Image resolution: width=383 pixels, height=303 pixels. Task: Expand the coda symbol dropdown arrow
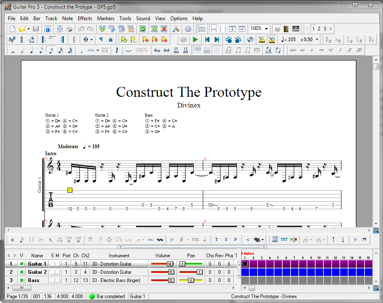point(92,40)
